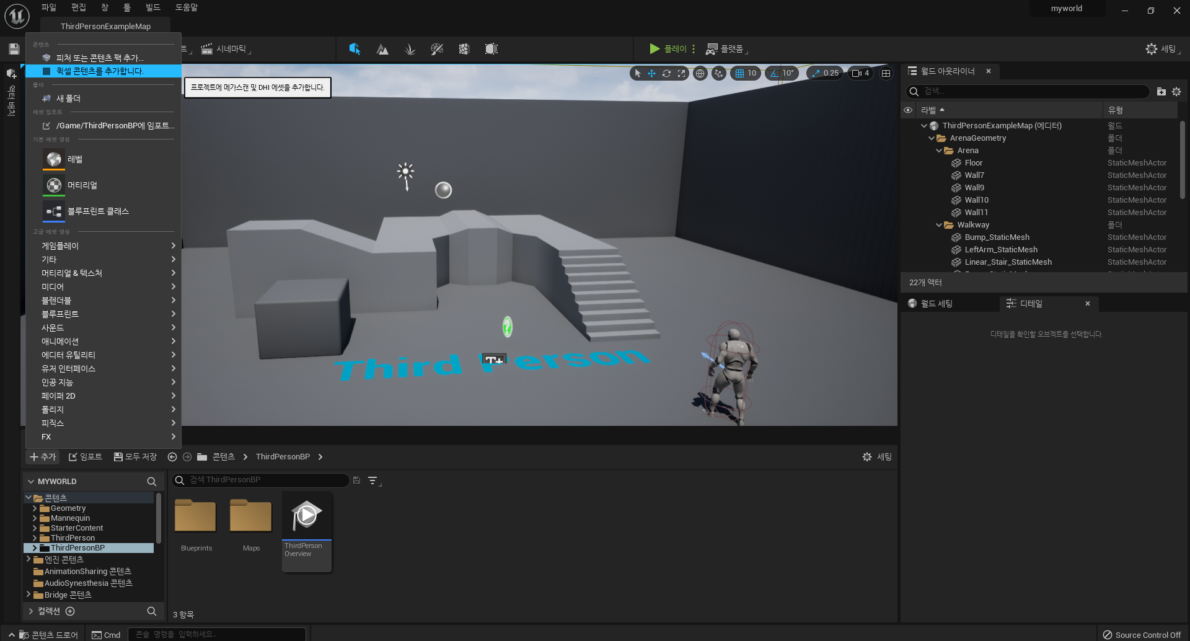Click Source Control Off status icon
Image resolution: width=1190 pixels, height=641 pixels.
1142,635
